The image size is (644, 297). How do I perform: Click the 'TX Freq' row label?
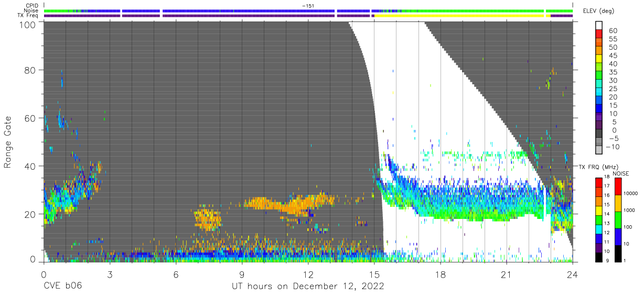[x=28, y=15]
